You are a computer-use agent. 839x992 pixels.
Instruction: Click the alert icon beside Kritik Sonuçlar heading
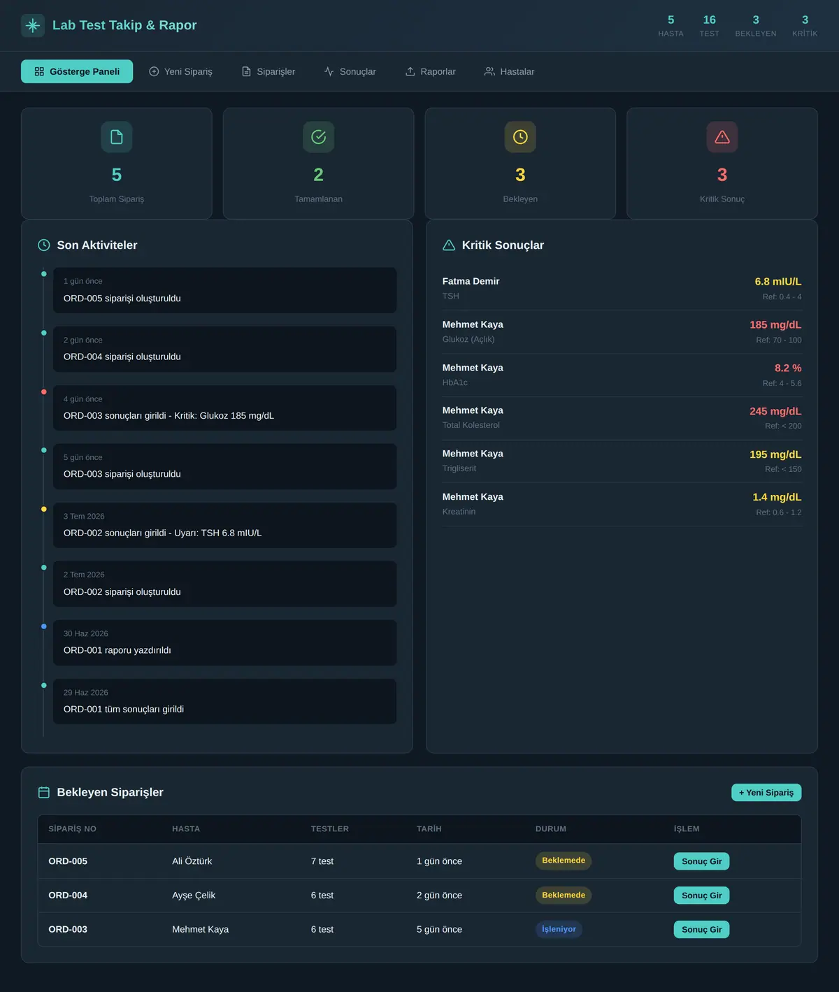click(x=449, y=245)
